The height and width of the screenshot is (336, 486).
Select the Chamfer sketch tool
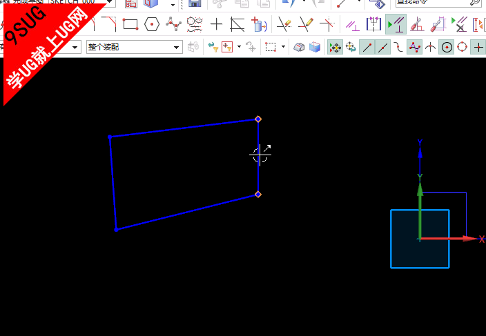[x=109, y=24]
